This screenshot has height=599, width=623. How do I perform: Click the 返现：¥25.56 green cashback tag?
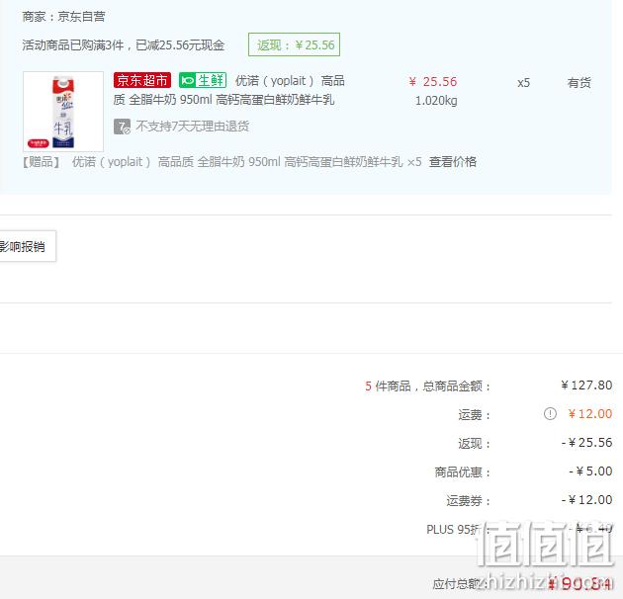click(294, 44)
